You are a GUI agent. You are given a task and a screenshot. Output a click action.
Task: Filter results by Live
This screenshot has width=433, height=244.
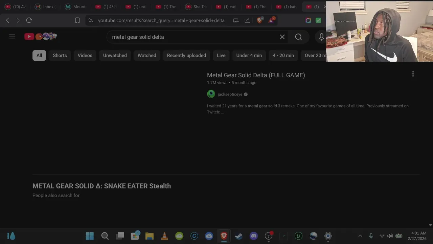[x=221, y=55]
